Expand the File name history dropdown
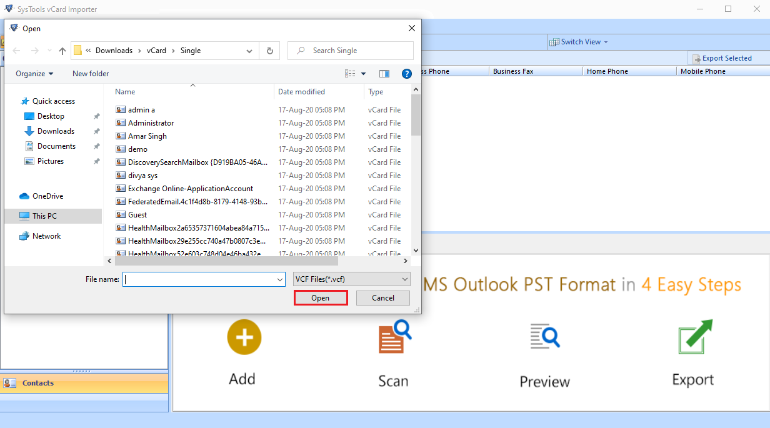The width and height of the screenshot is (770, 428). [281, 279]
